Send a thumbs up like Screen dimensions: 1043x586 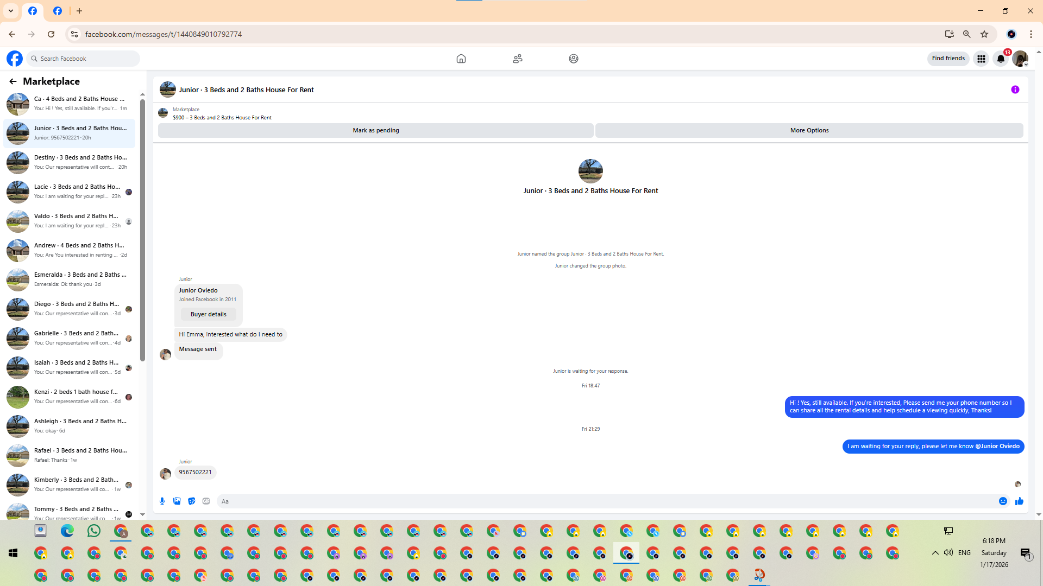click(1019, 501)
